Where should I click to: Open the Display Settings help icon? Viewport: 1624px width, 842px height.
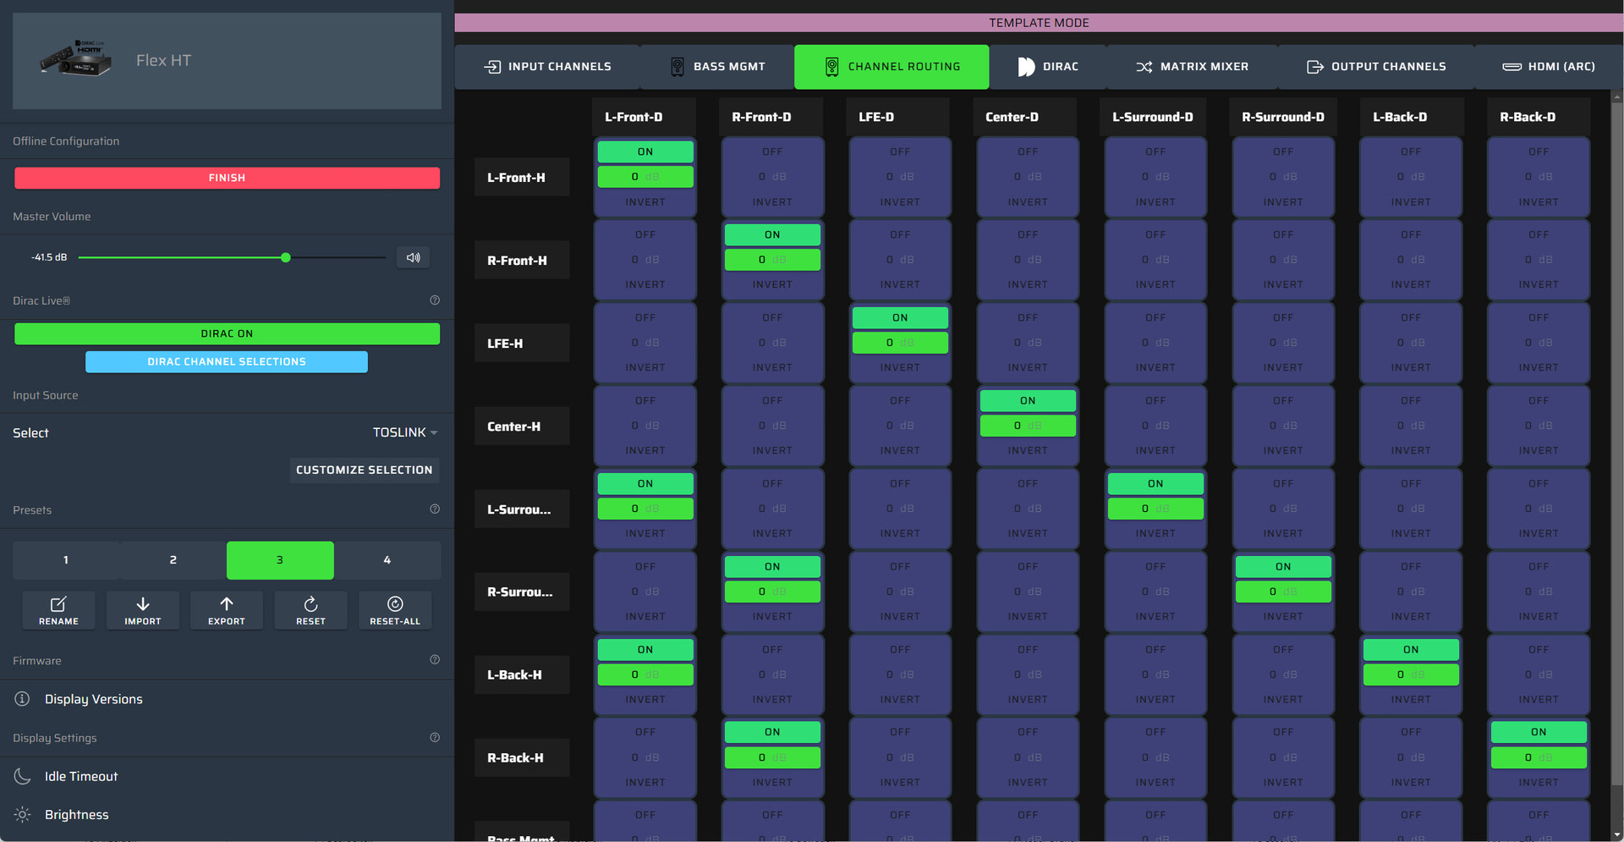435,738
